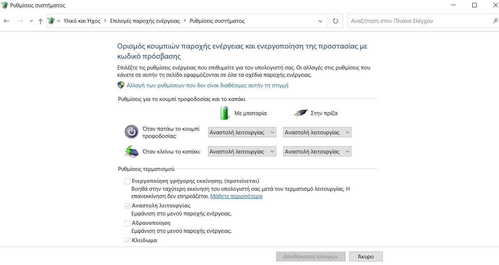The height and width of the screenshot is (265, 499).
Task: Click the green battery icon
Action: [225, 113]
